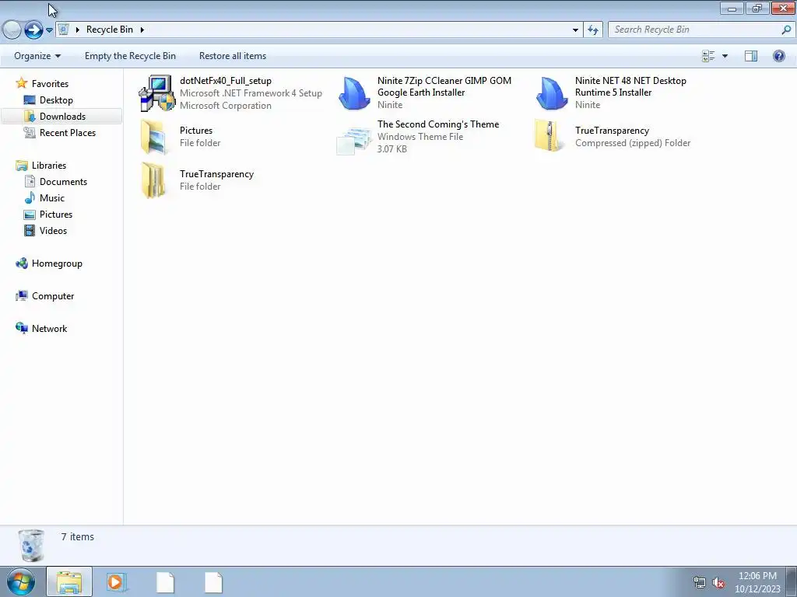Select the TrueTransparency File folder icon
797x597 pixels.
[153, 180]
